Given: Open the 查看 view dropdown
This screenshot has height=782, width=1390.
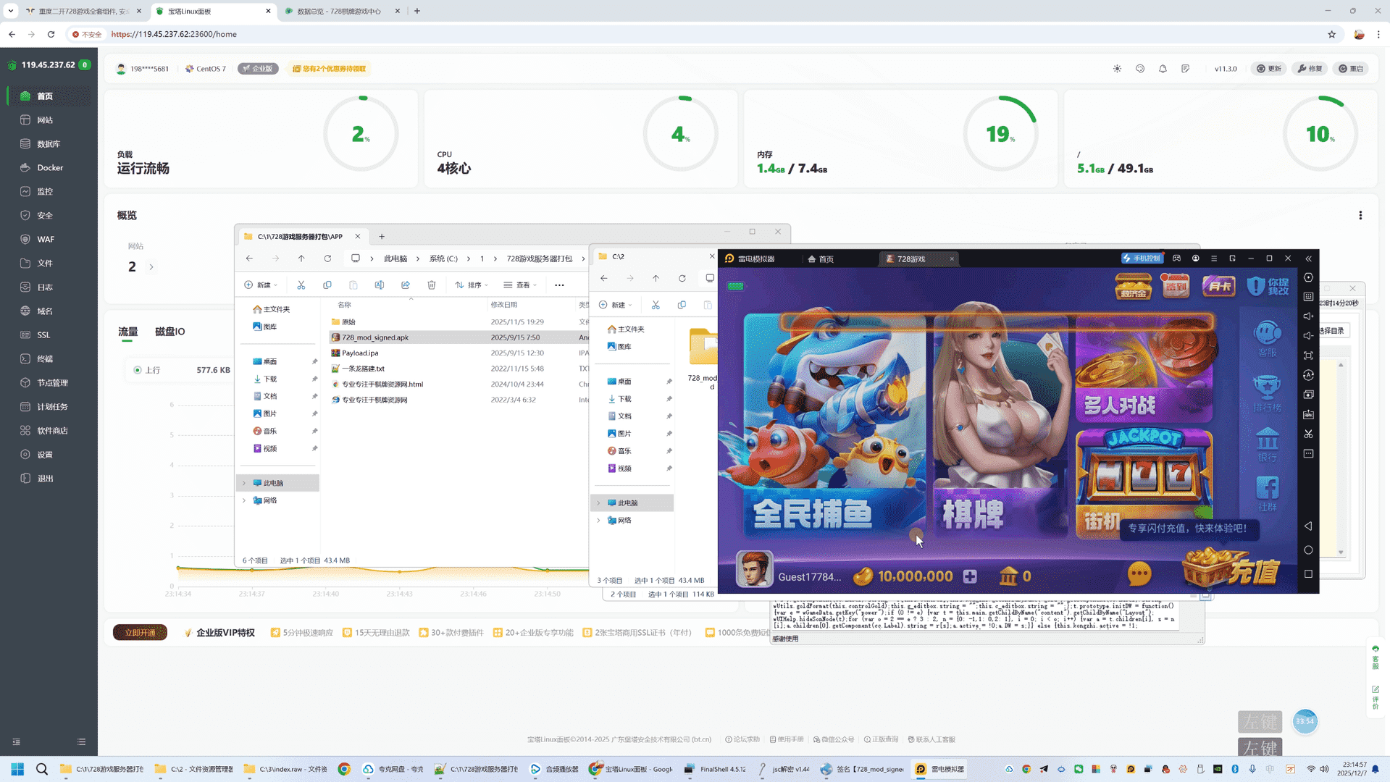Looking at the screenshot, I should [x=520, y=285].
